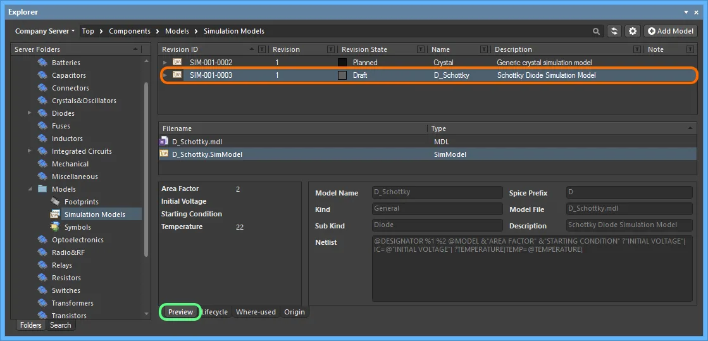Click the server folders vertical scrollbar
708x341 pixels.
(146, 170)
